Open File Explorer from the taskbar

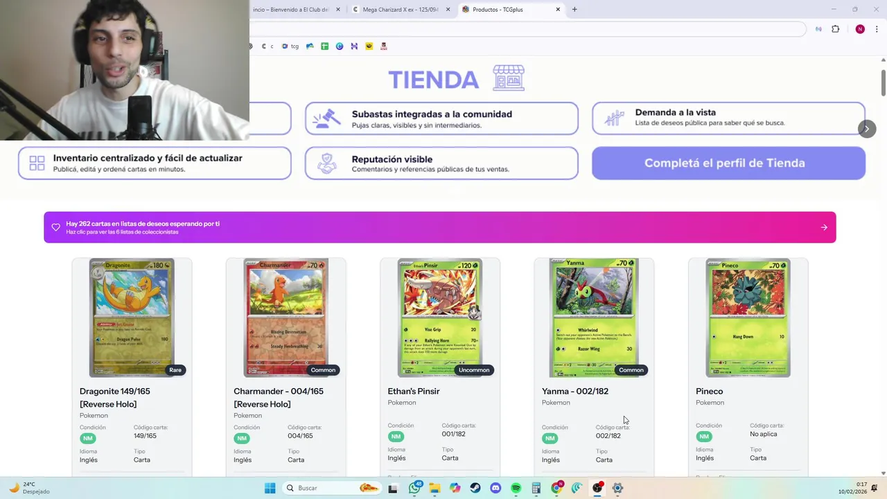[434, 488]
